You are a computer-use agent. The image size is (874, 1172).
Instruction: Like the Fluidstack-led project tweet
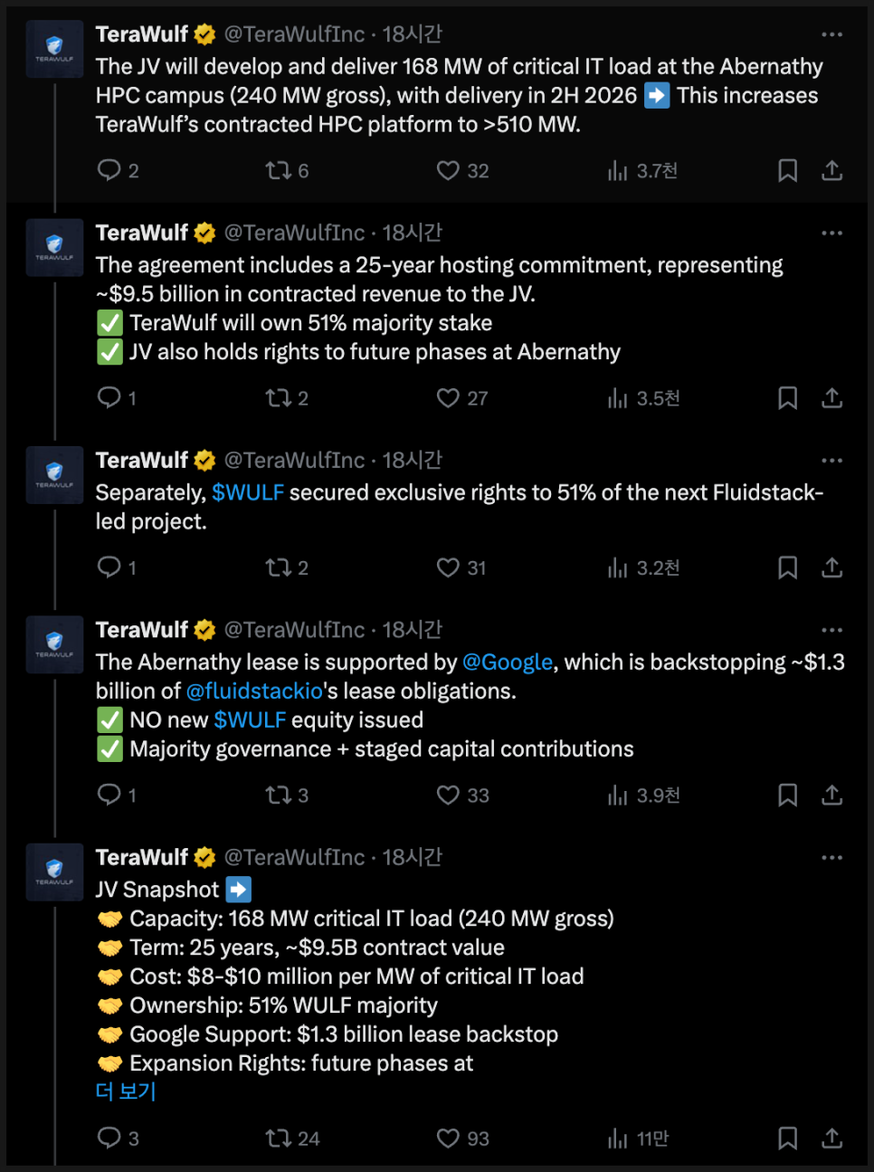tap(448, 567)
